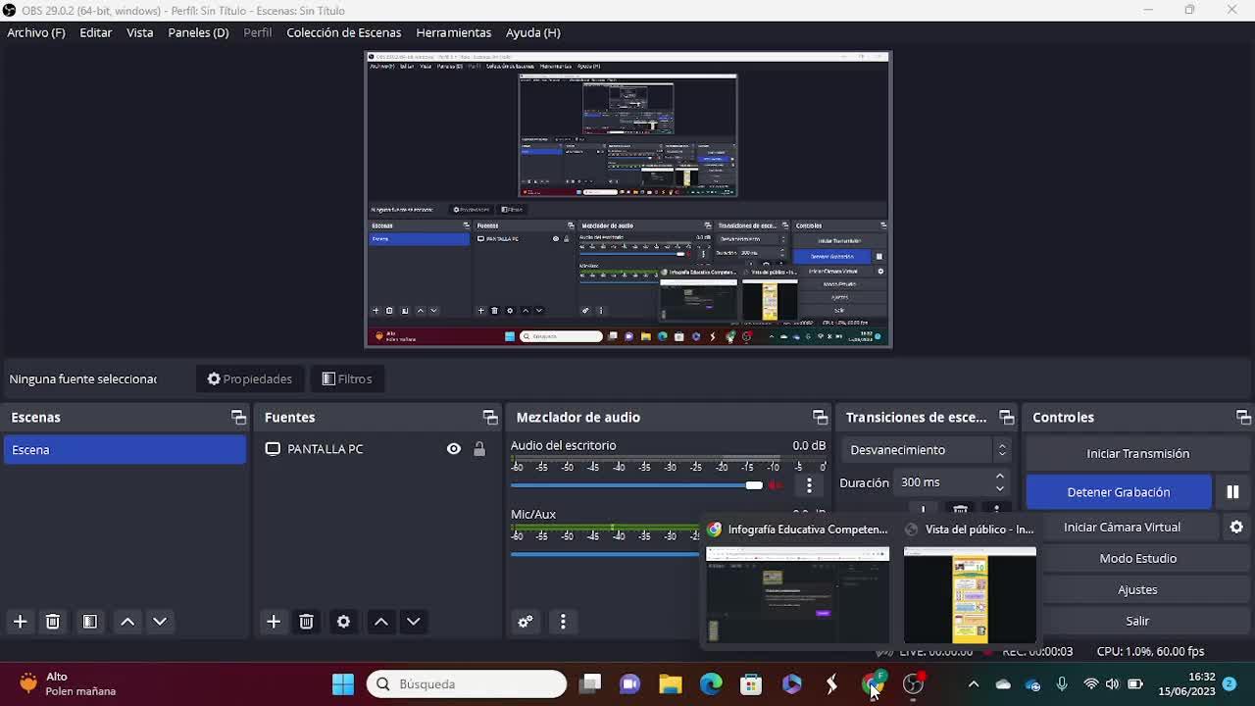The image size is (1255, 706).
Task: Open Task View on the taskbar
Action: tap(589, 683)
